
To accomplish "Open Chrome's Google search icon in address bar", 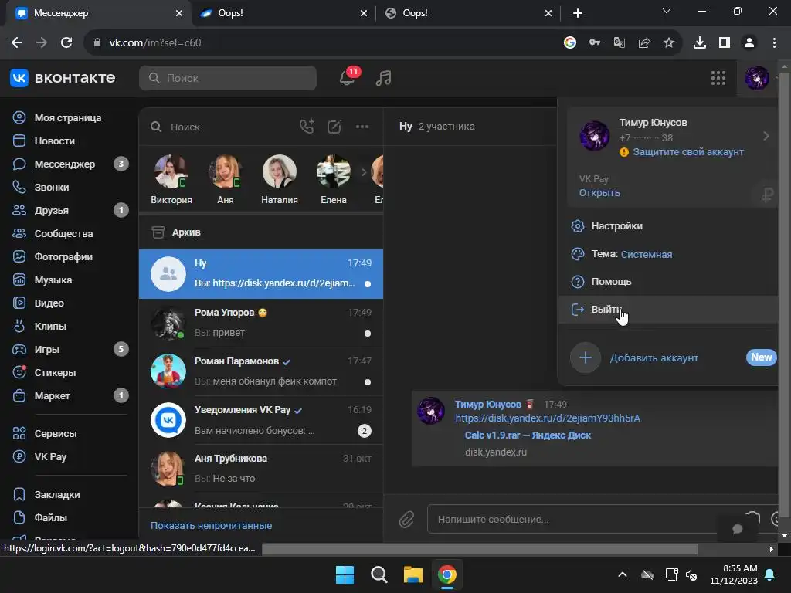I will click(570, 43).
